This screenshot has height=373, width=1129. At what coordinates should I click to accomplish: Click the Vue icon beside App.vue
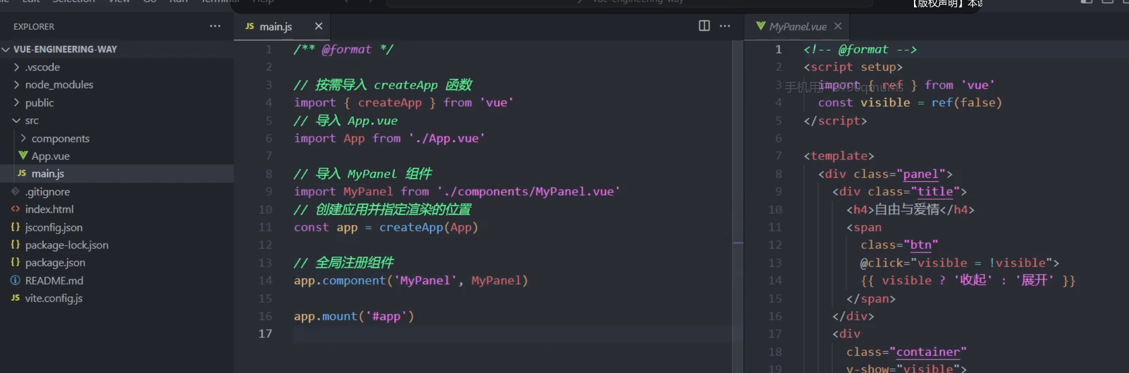[x=23, y=155]
